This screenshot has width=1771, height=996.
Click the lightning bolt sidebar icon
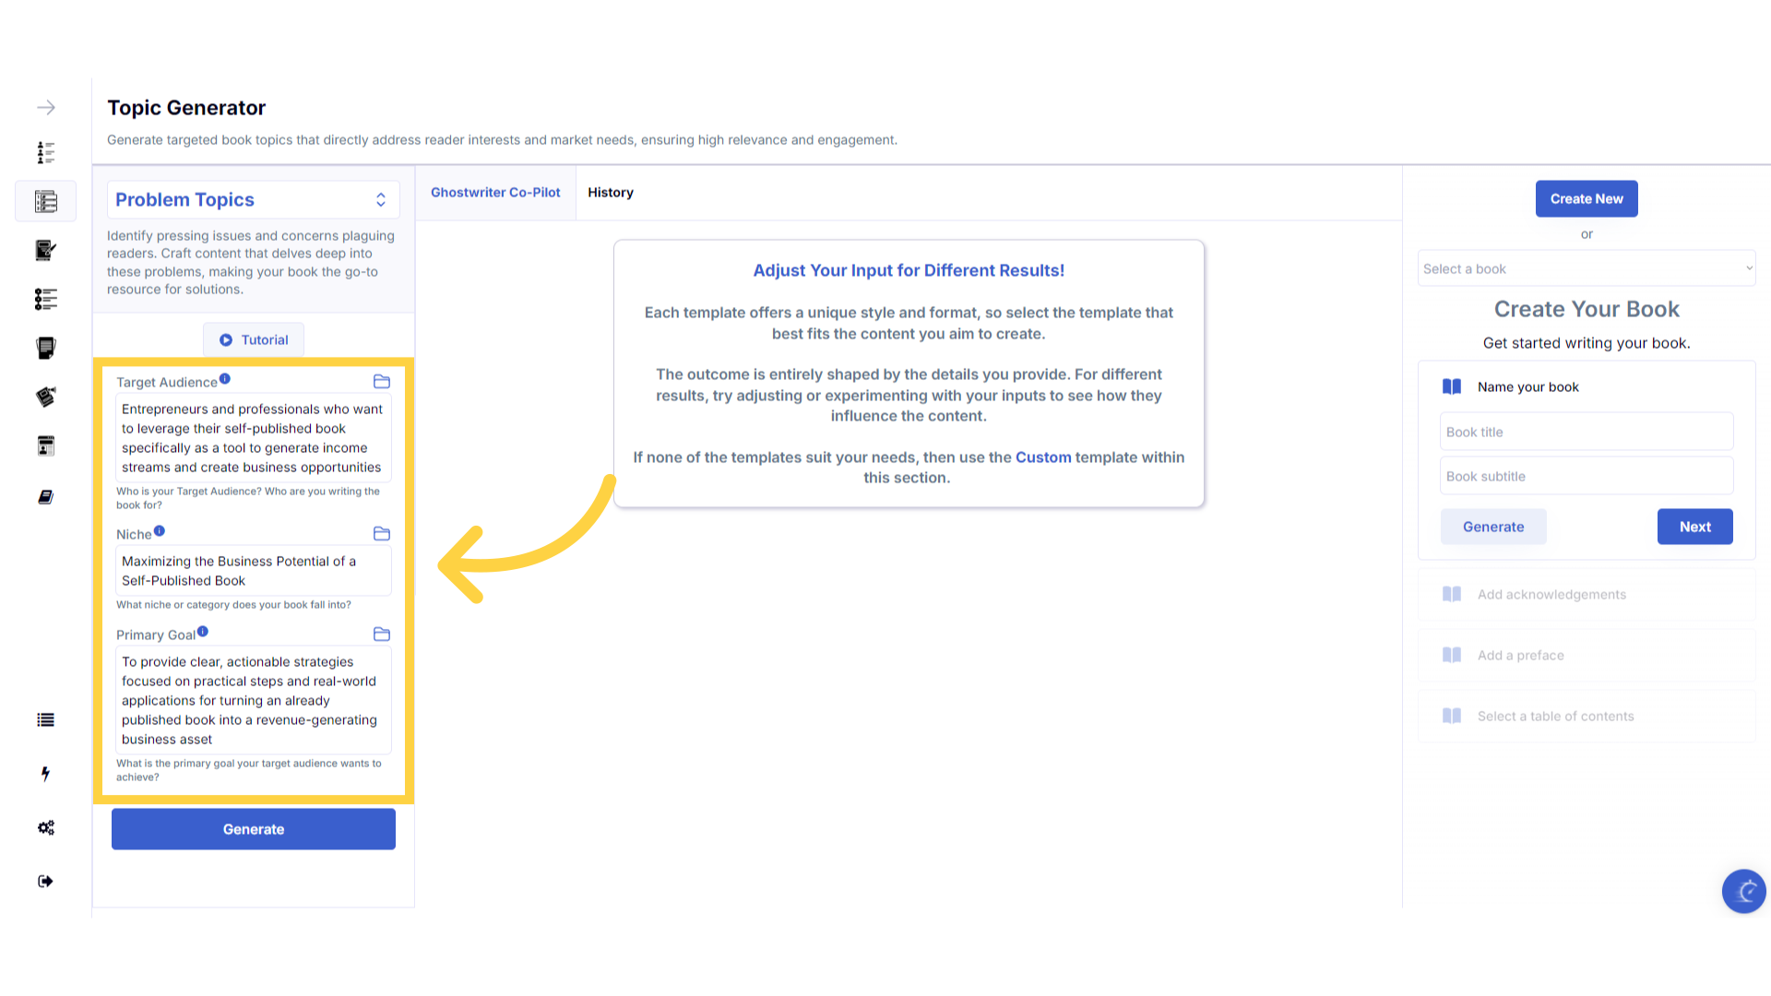(46, 774)
